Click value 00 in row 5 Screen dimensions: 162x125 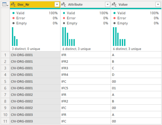coord(136,82)
